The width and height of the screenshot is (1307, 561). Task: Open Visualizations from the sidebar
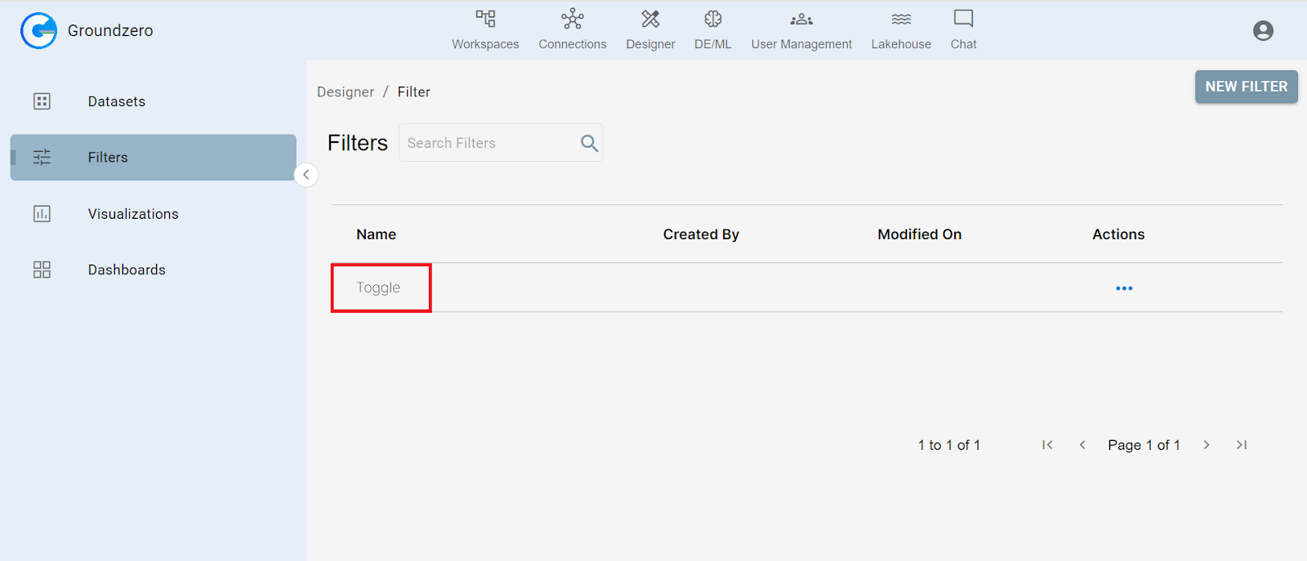132,214
